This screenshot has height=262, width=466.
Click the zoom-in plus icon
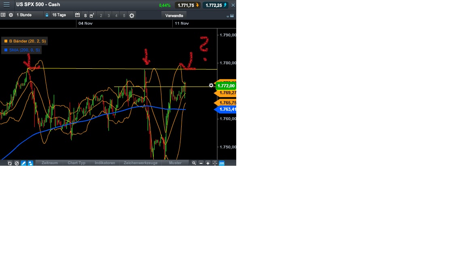[208, 163]
